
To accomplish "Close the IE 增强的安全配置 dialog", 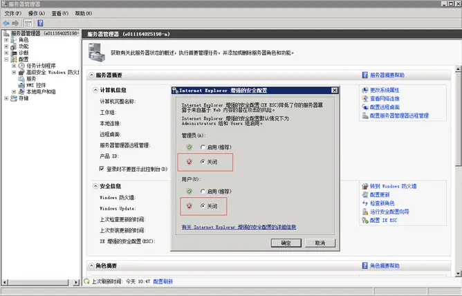I will pyautogui.click(x=335, y=91).
